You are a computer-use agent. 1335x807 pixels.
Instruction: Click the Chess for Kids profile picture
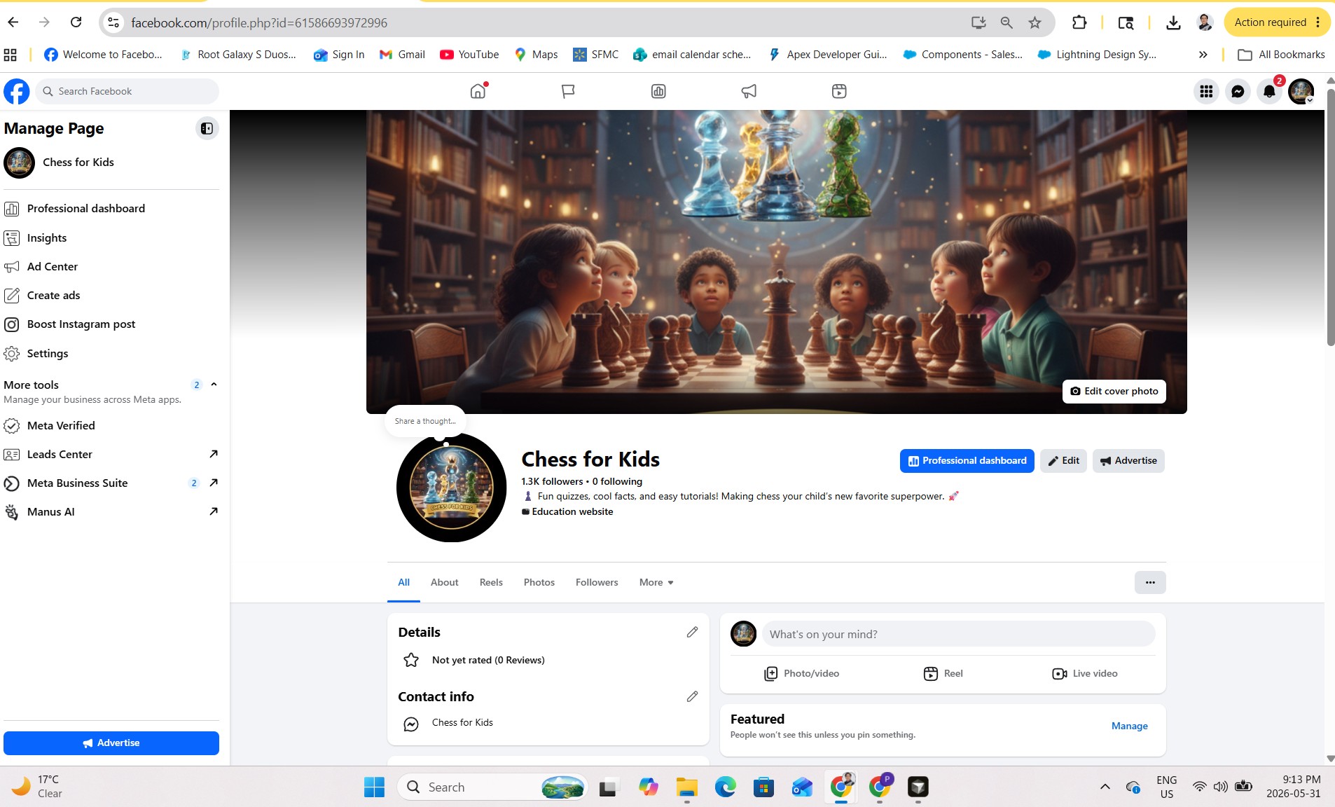[451, 487]
